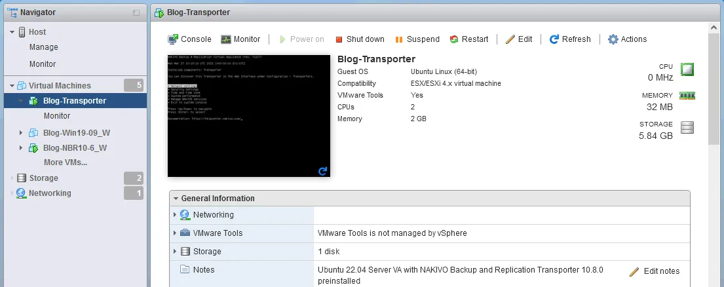The height and width of the screenshot is (287, 724).
Task: Click 'VMware Tools is not managed by vSphere'
Action: tap(392, 233)
